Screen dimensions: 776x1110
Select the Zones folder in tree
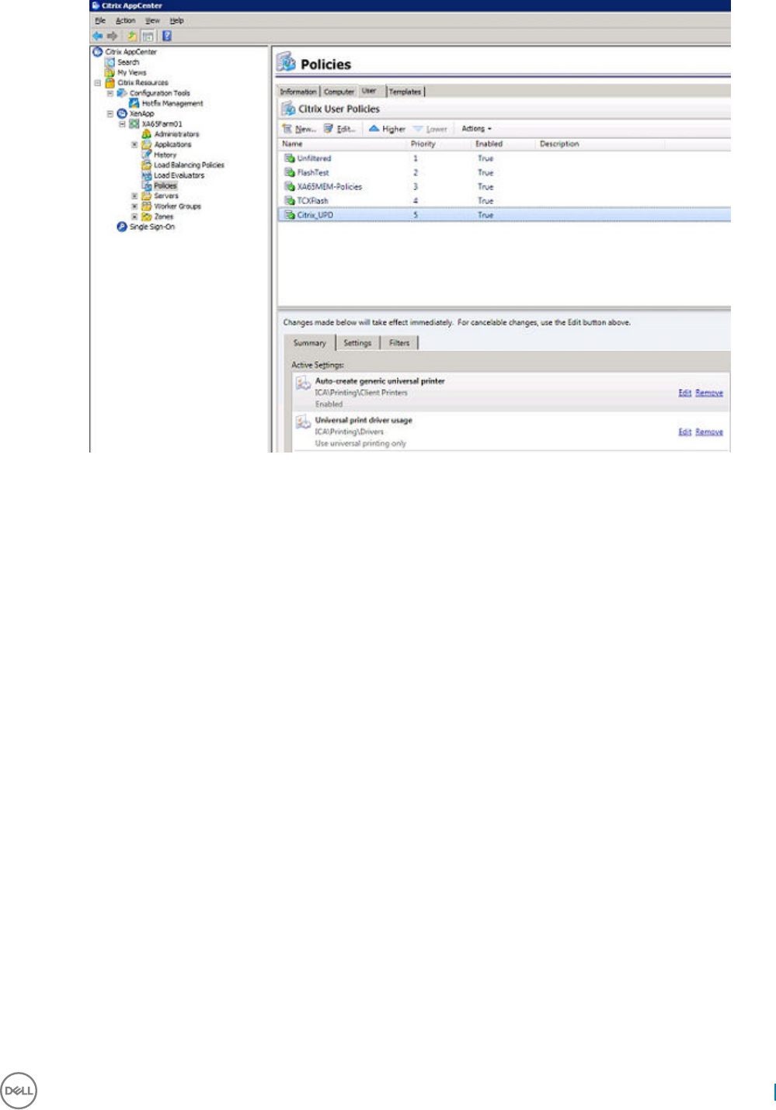click(x=163, y=217)
